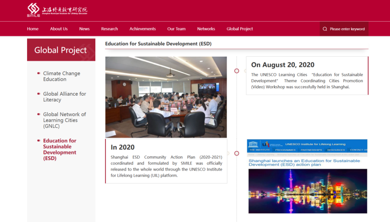Navigate to Our Team
The image size is (390, 222).
[176, 29]
